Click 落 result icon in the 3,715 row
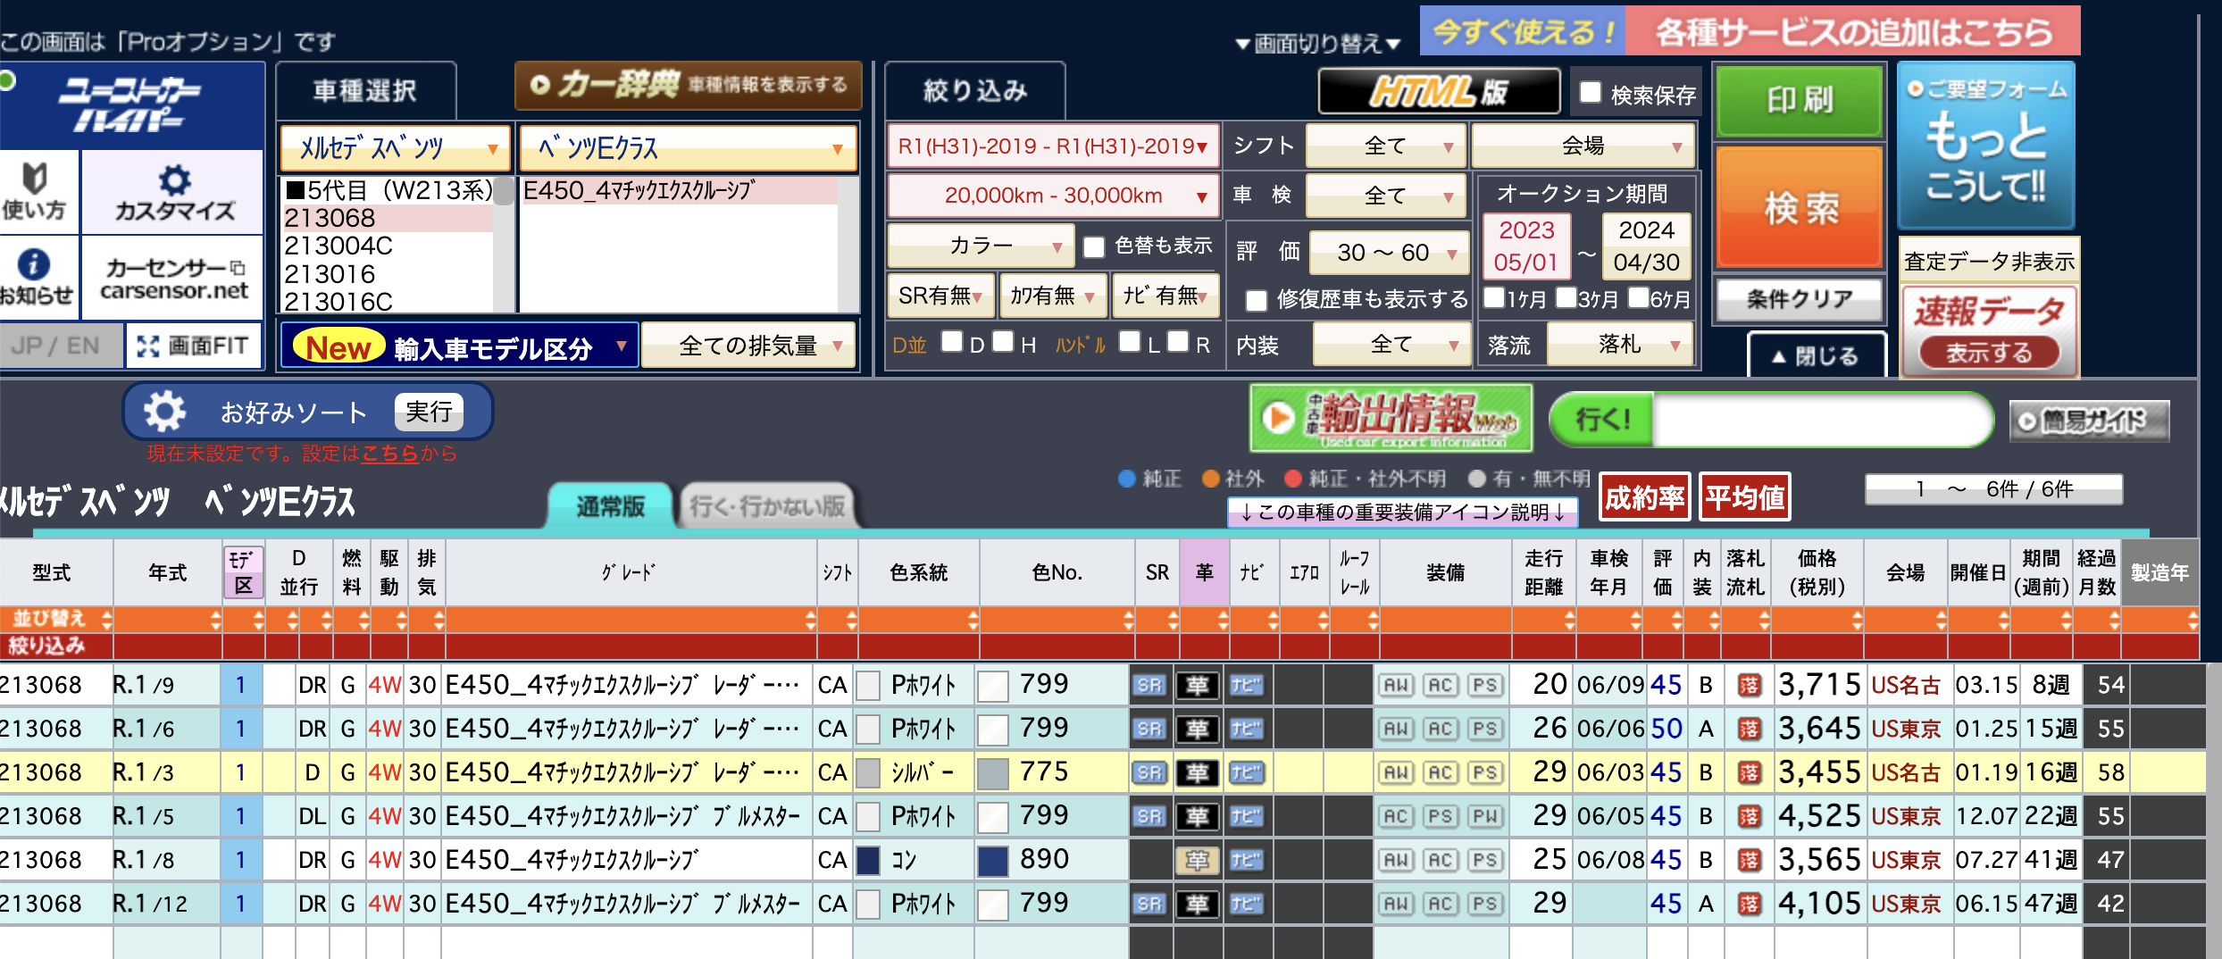2222x959 pixels. pos(1749,685)
